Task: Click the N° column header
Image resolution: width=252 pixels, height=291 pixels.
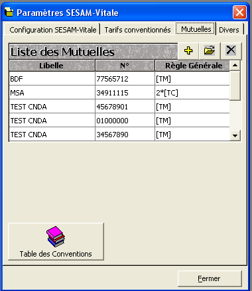Action: tap(125, 66)
